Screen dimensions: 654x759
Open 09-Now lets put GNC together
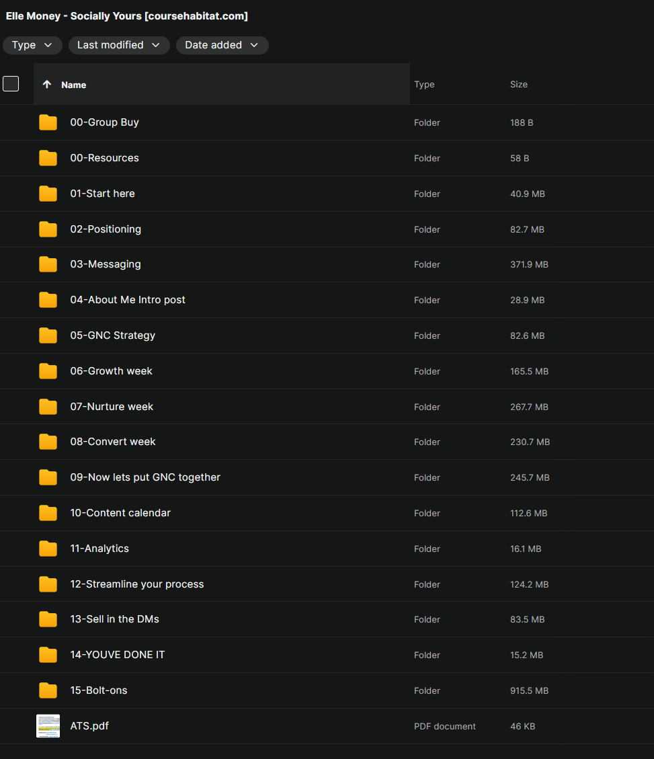point(145,477)
